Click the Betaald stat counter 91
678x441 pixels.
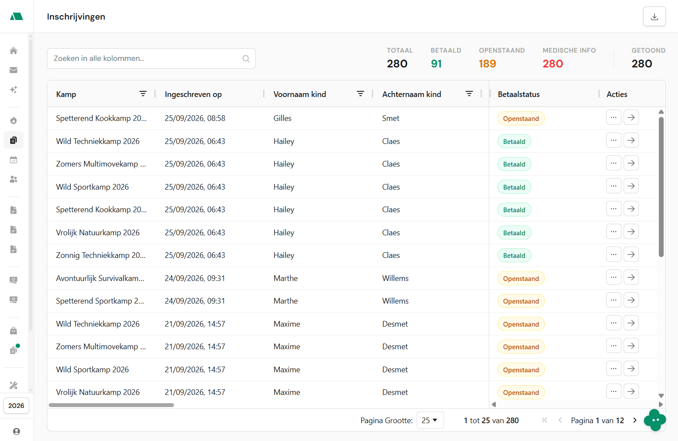coord(436,64)
